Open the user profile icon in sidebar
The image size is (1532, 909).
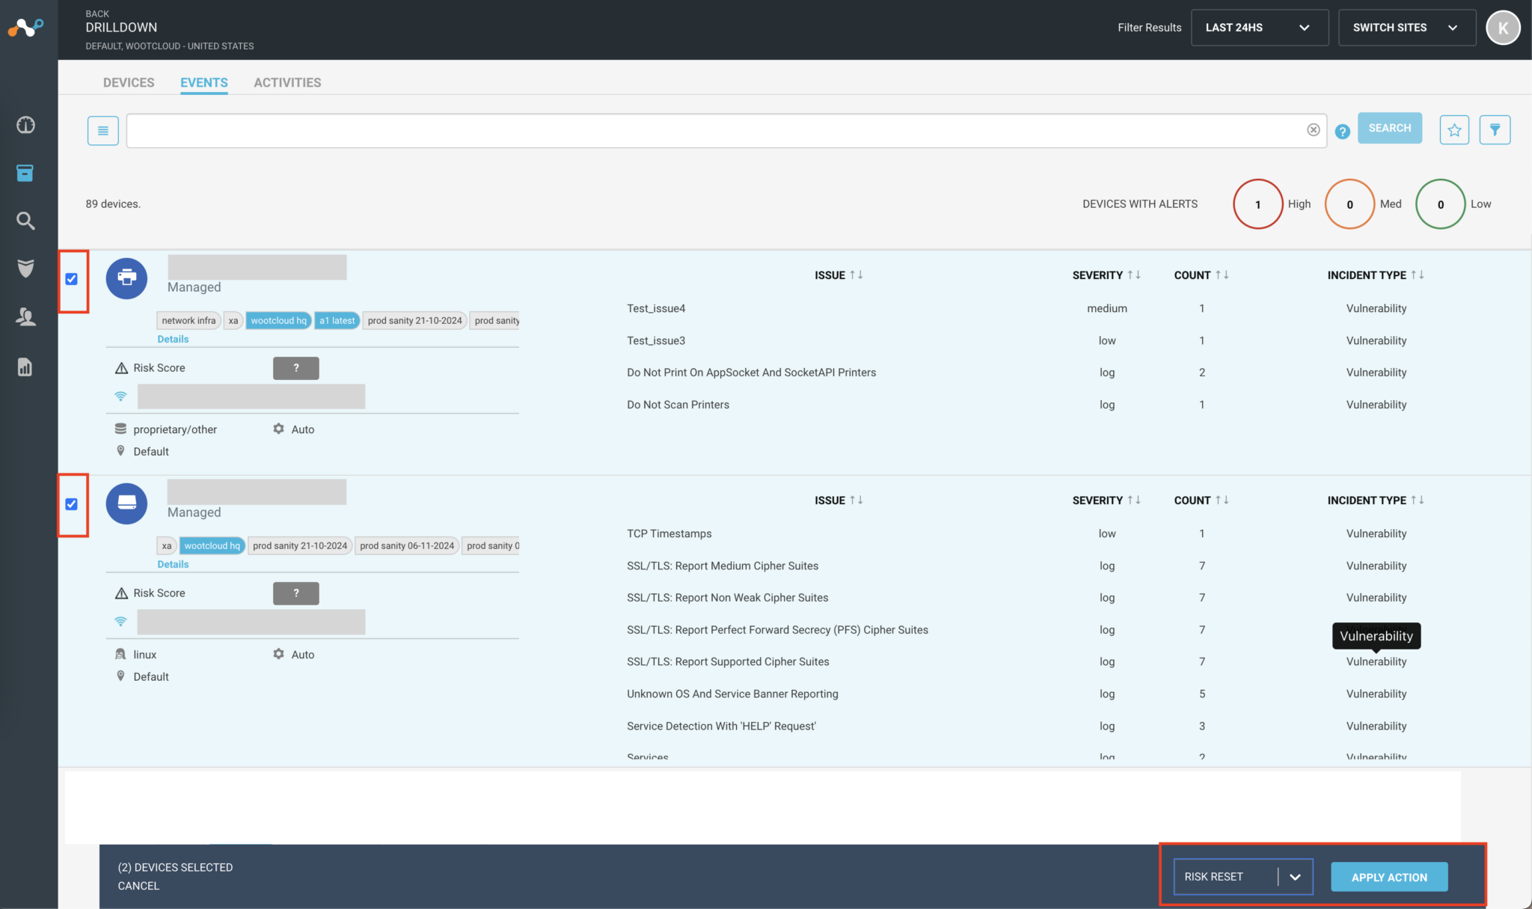pyautogui.click(x=25, y=317)
